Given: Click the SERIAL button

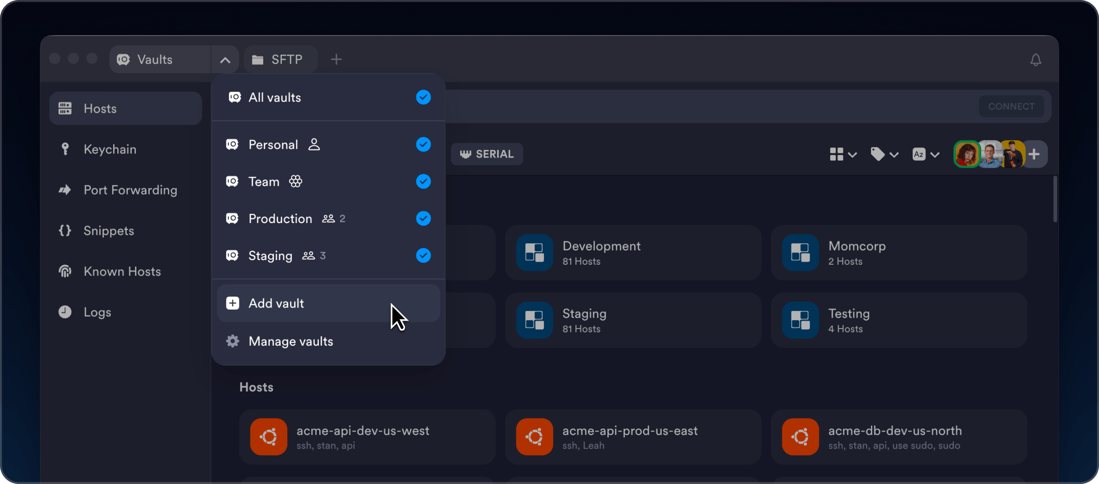Looking at the screenshot, I should click(x=487, y=154).
